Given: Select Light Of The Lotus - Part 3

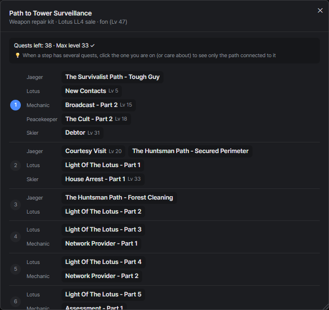Looking at the screenshot, I should 103,230.
